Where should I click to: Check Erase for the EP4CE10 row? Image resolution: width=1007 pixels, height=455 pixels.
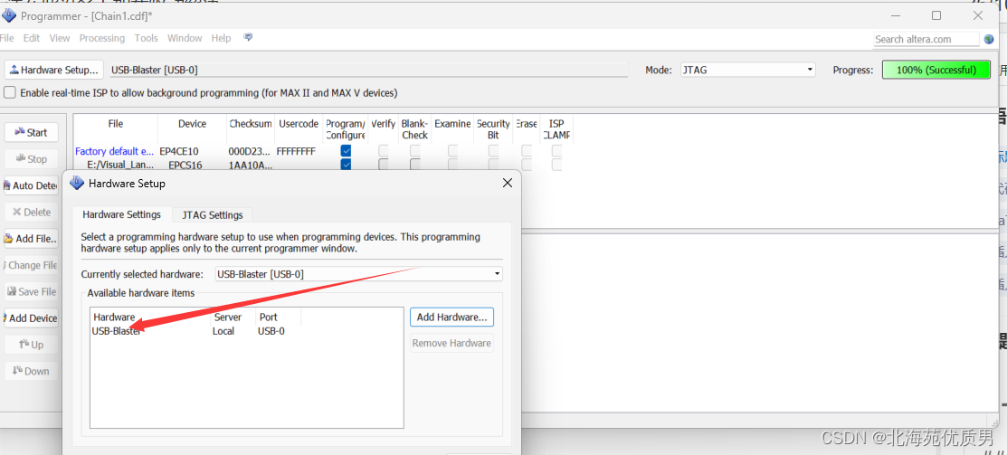tap(527, 151)
